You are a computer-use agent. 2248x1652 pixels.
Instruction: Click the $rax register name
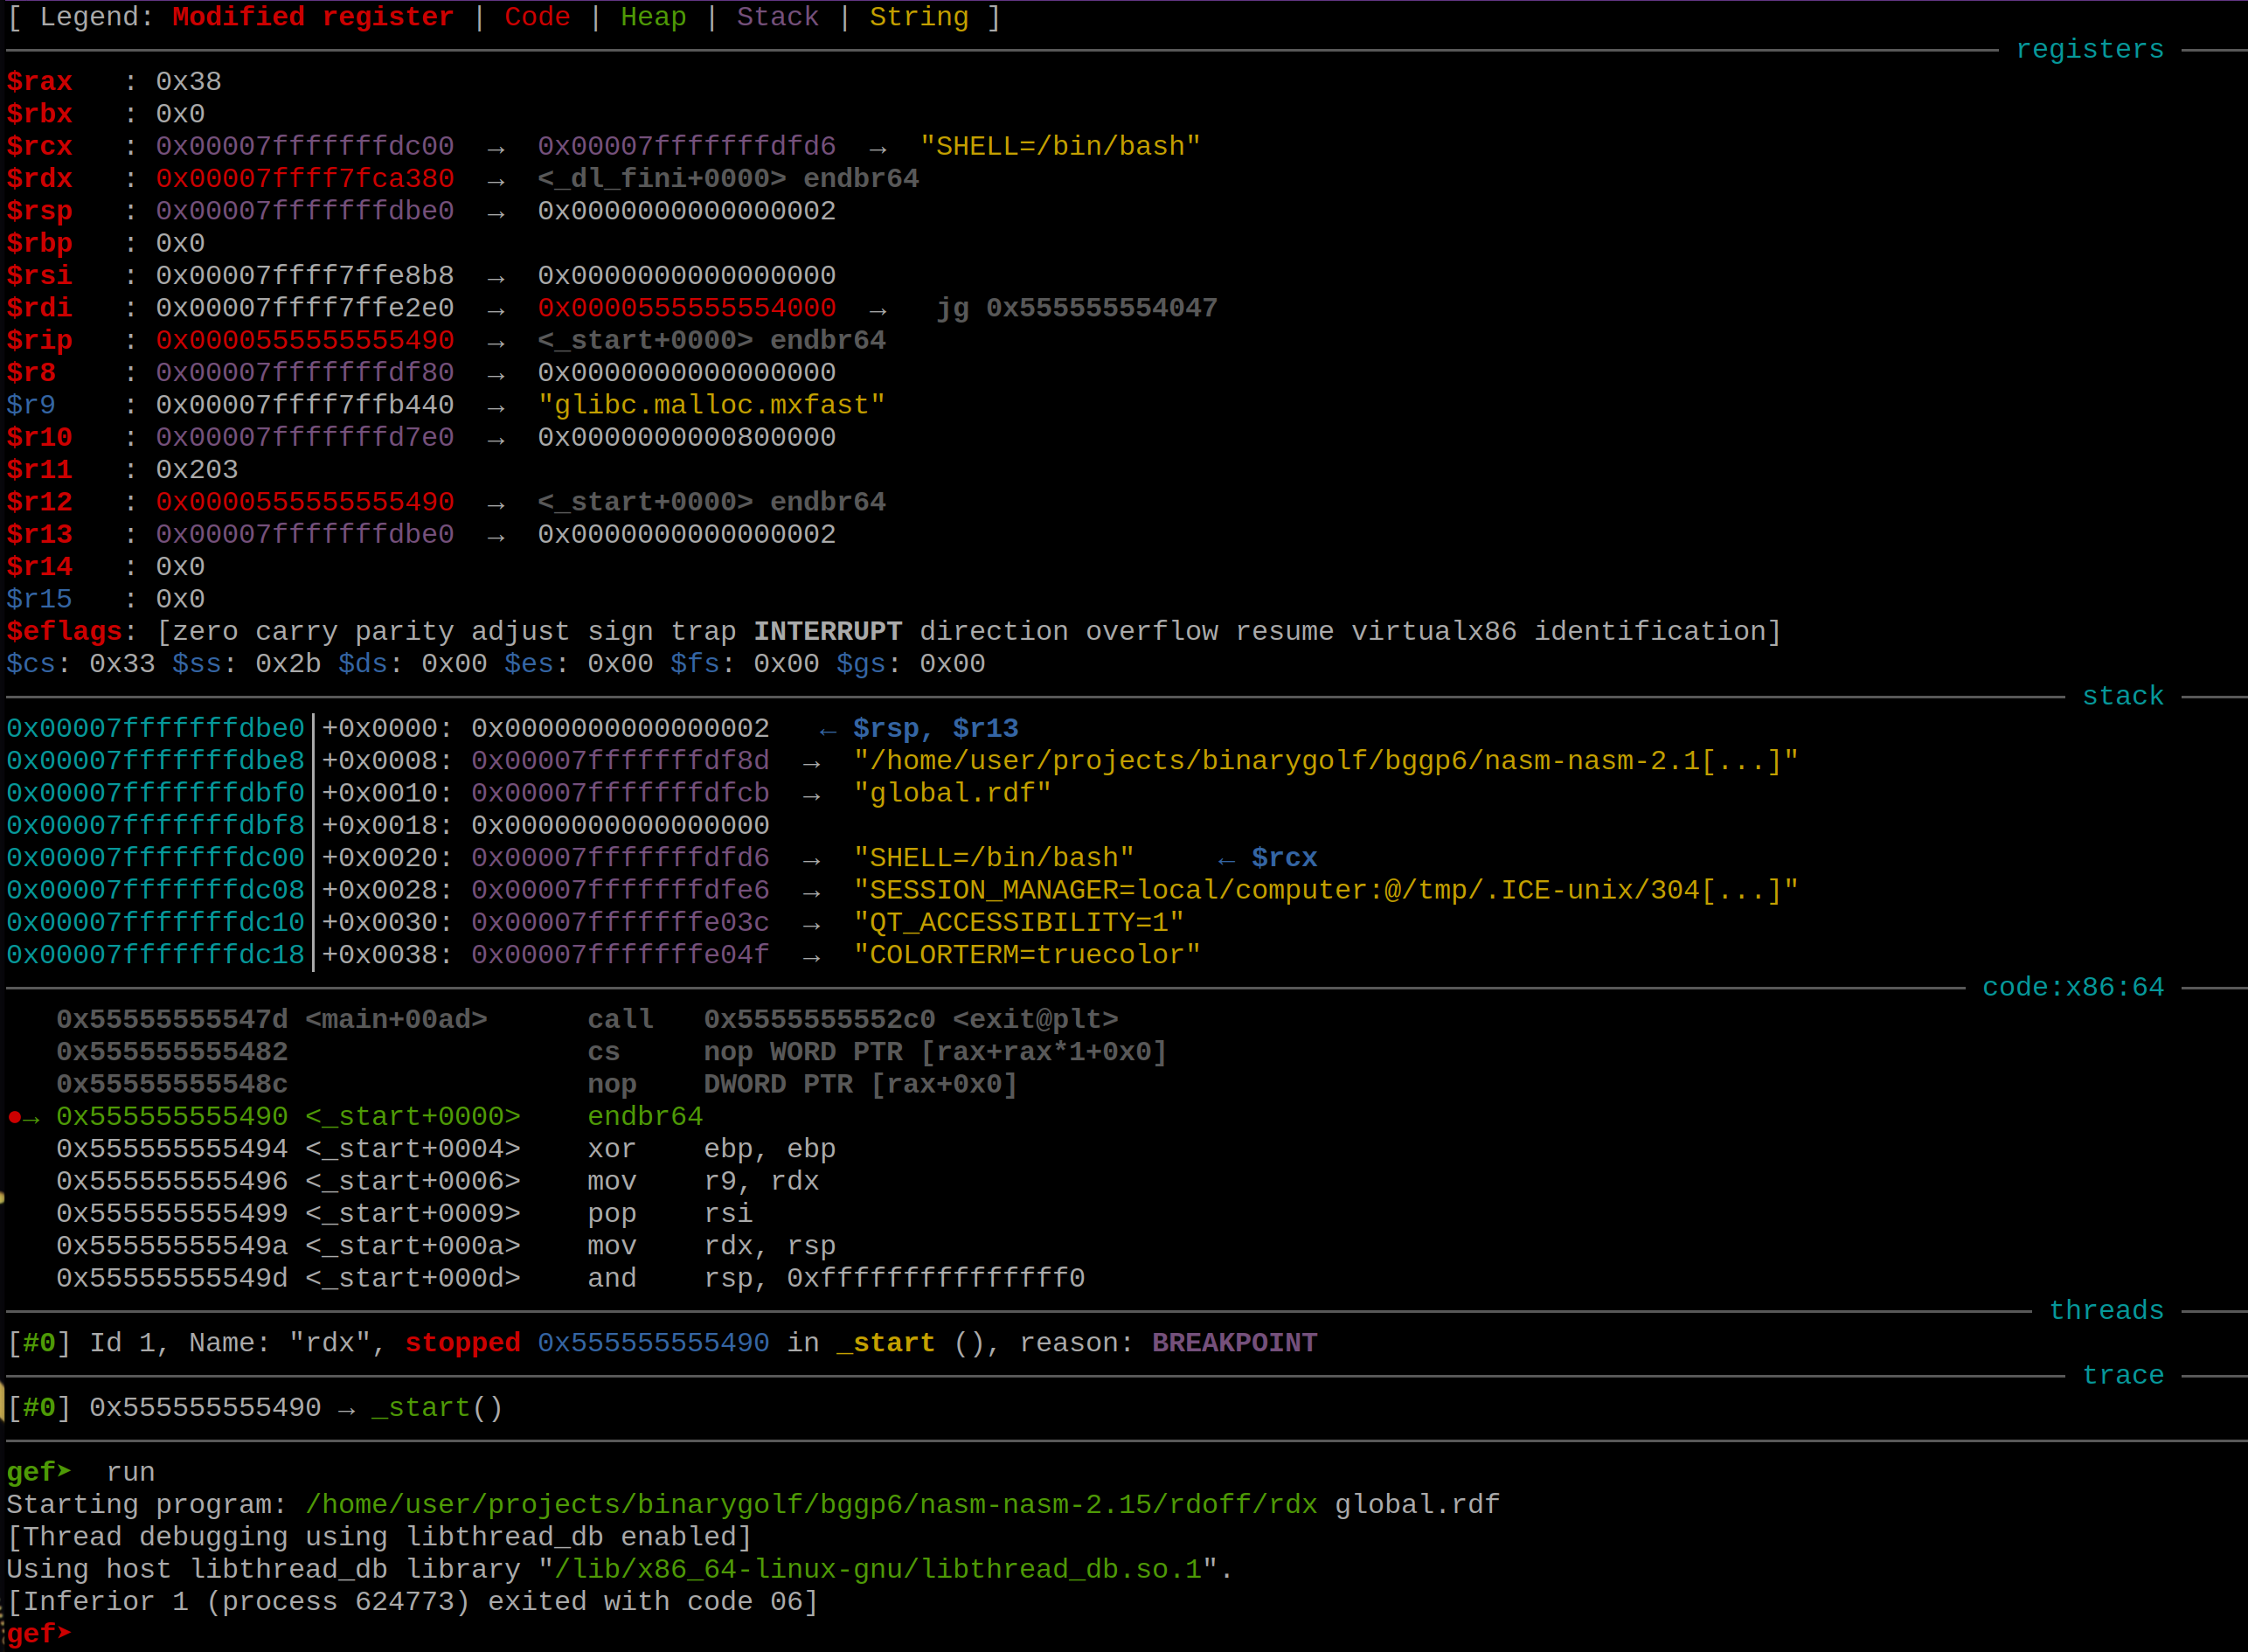click(40, 82)
